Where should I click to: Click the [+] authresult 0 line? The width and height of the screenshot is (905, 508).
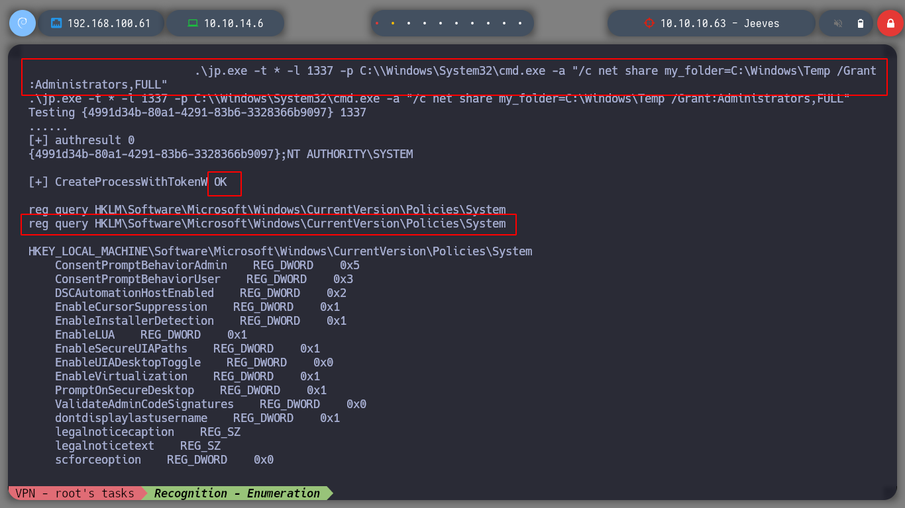point(81,140)
